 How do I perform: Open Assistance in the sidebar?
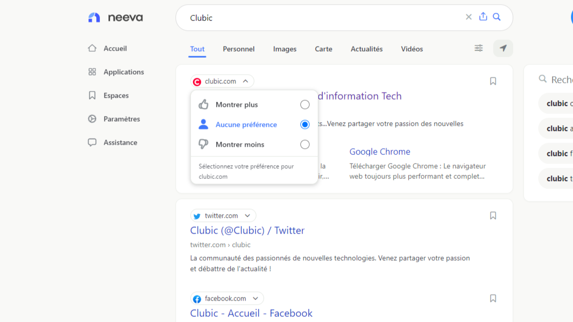[x=120, y=143]
